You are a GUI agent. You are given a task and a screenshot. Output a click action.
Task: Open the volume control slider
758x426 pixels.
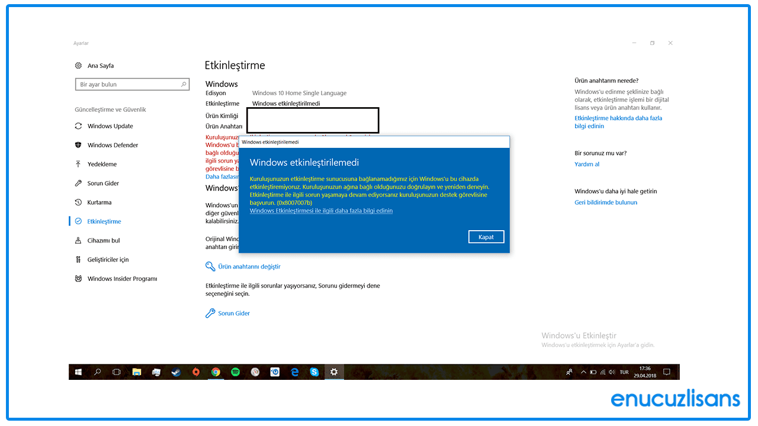click(611, 372)
